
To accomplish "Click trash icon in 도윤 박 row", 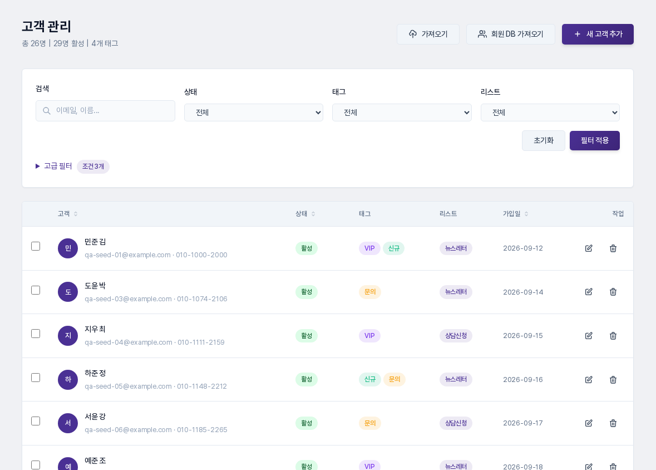I will pos(613,292).
